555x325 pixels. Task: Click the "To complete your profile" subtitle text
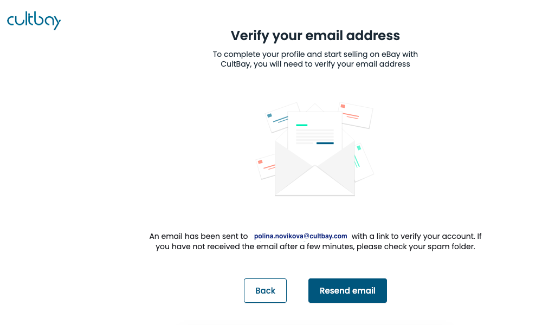[x=315, y=59]
